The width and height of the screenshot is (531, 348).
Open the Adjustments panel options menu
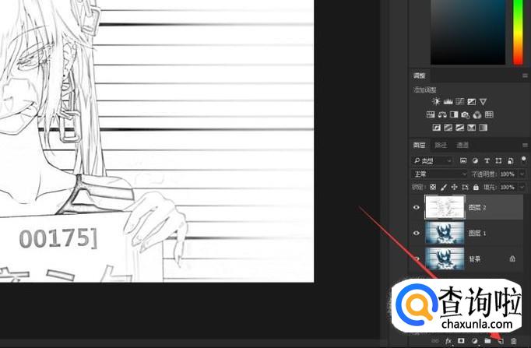pyautogui.click(x=525, y=76)
